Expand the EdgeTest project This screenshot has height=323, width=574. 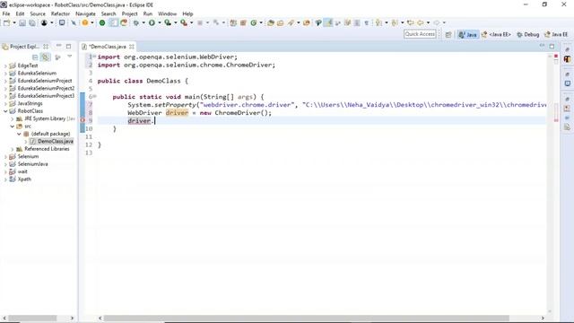[5, 65]
